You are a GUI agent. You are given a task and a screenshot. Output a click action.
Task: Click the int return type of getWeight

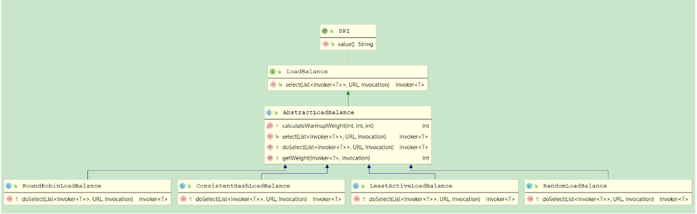[x=425, y=158]
